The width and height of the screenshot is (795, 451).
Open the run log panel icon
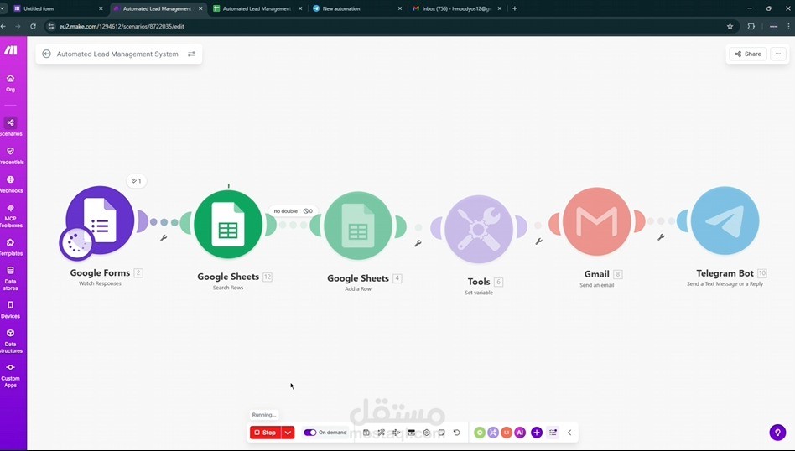[x=553, y=433]
